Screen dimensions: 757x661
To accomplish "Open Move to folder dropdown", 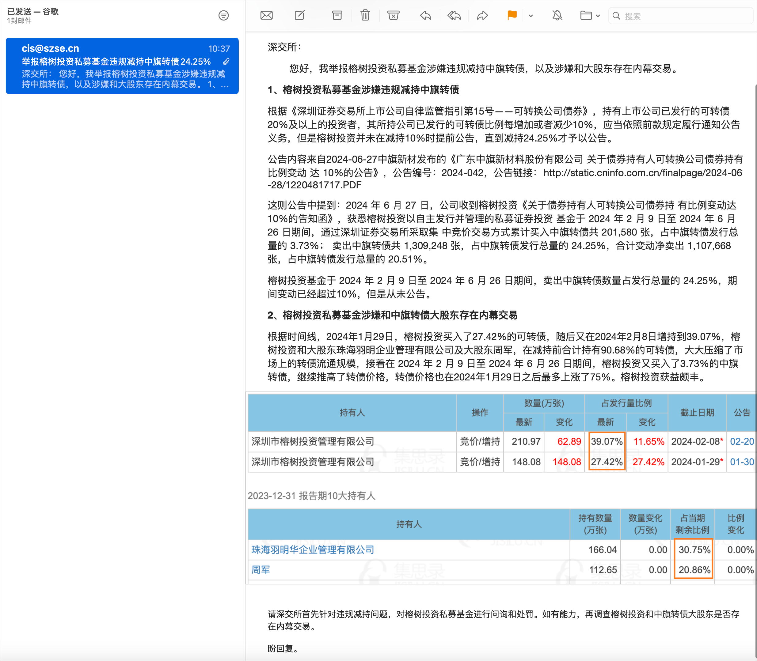I will pyautogui.click(x=590, y=16).
